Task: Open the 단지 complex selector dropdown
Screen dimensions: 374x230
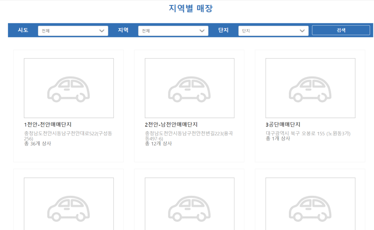Action: [x=273, y=31]
